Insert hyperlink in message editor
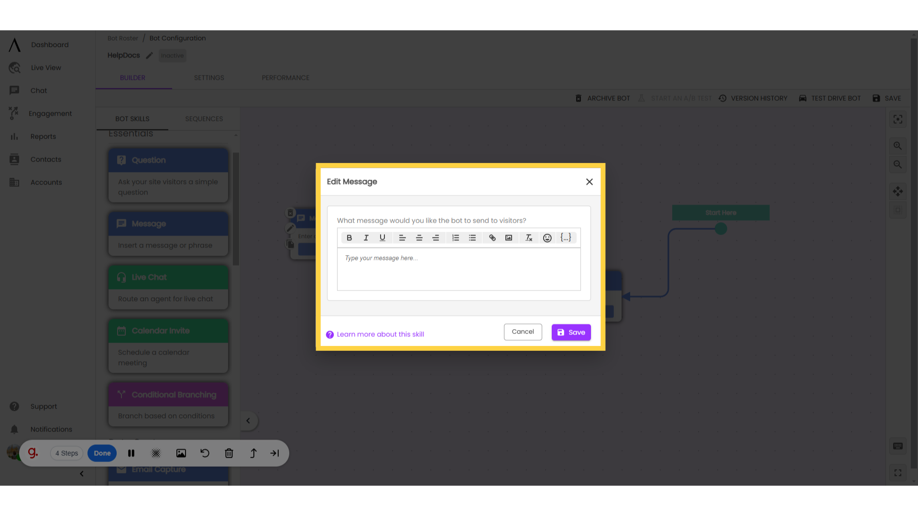The height and width of the screenshot is (516, 918). (x=492, y=237)
